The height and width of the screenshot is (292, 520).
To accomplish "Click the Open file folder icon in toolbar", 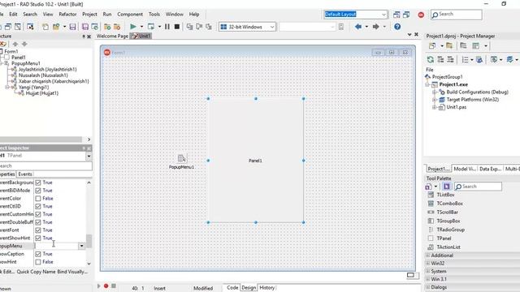I will click(x=56, y=27).
